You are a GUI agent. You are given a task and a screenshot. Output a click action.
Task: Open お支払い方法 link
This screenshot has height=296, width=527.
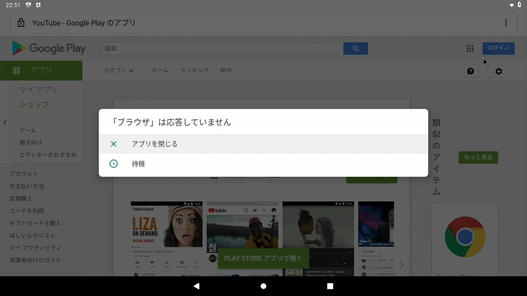point(27,186)
